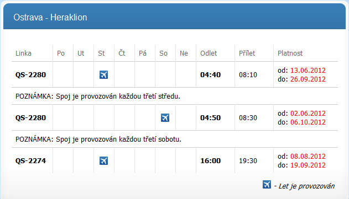Click the end date 06.10.2012

(x=308, y=122)
